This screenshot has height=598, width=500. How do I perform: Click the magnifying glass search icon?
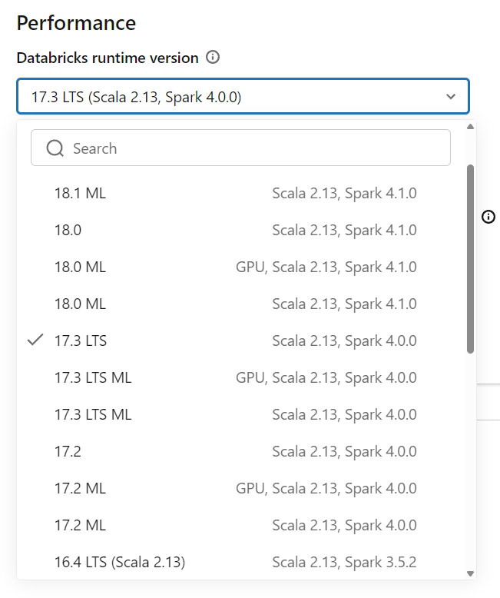[x=55, y=148]
